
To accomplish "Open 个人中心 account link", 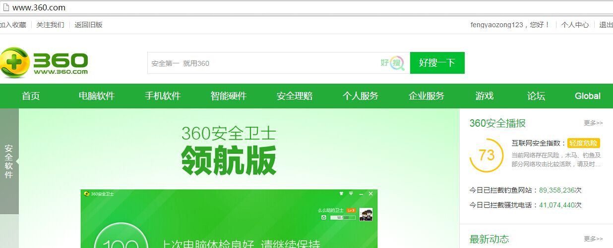I will pyautogui.click(x=575, y=25).
